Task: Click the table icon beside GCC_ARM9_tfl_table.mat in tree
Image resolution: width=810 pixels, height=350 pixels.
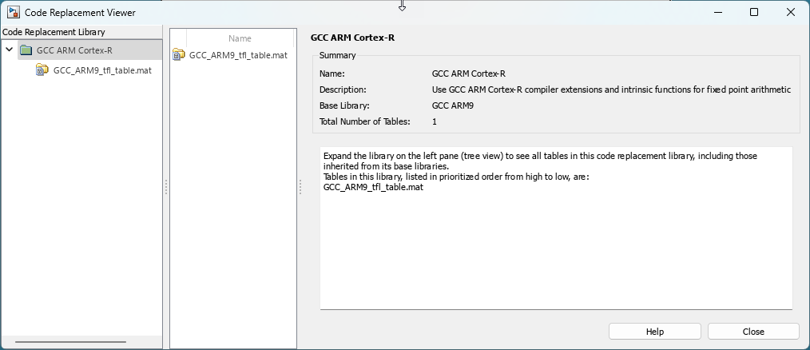Action: pyautogui.click(x=42, y=70)
